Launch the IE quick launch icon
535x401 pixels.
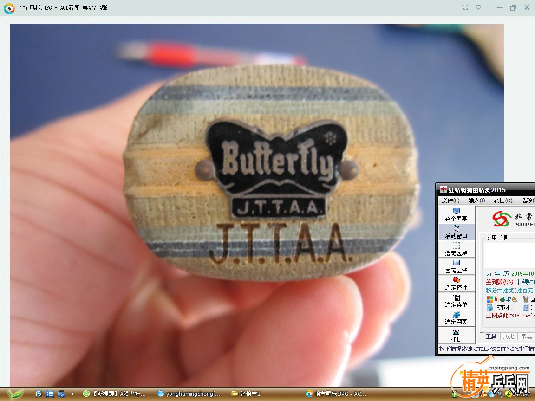coord(39,394)
